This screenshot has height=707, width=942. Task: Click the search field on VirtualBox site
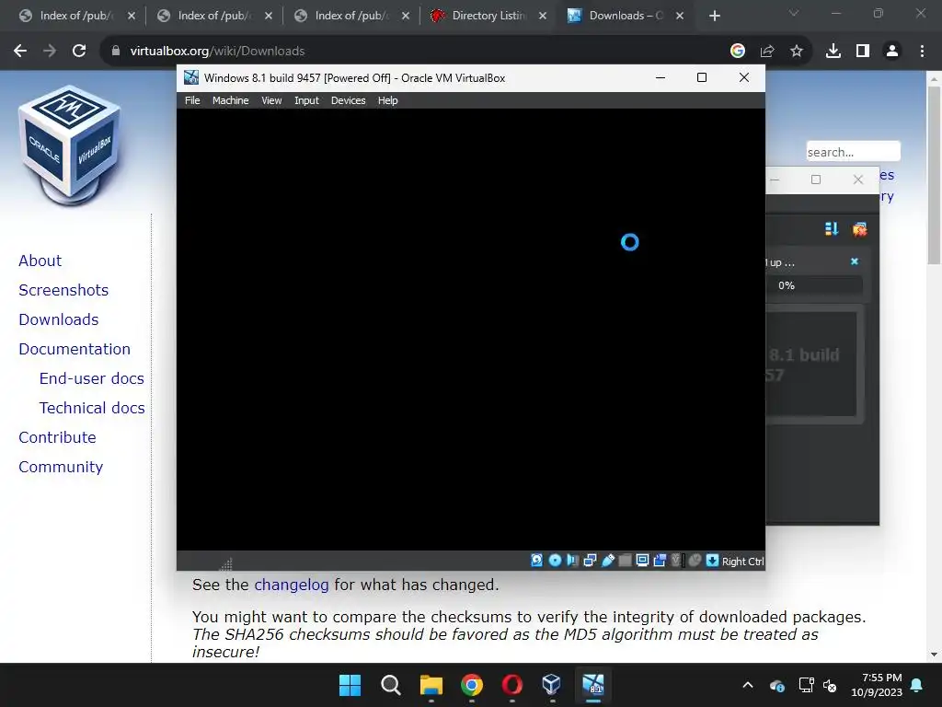click(853, 152)
